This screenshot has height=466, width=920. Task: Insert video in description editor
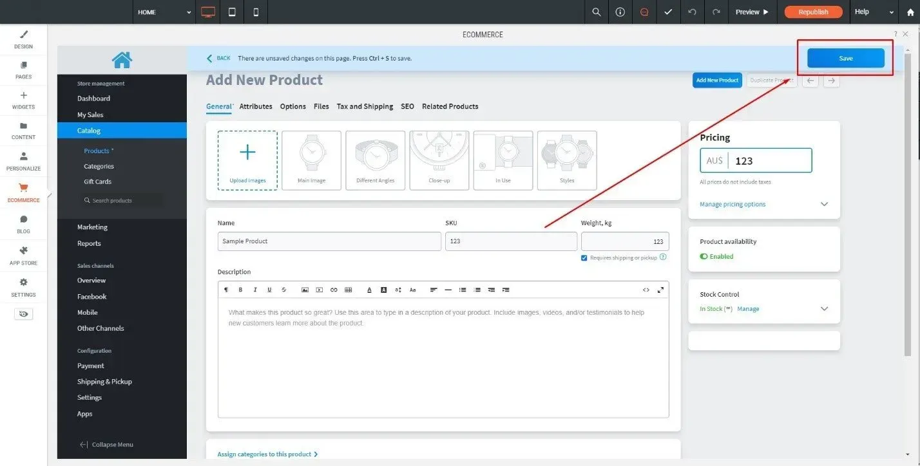coord(320,290)
